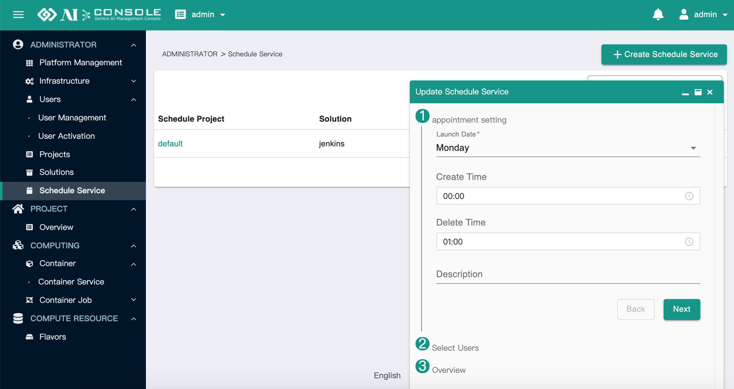The height and width of the screenshot is (389, 734).
Task: Open the admin user account menu
Action: click(703, 15)
